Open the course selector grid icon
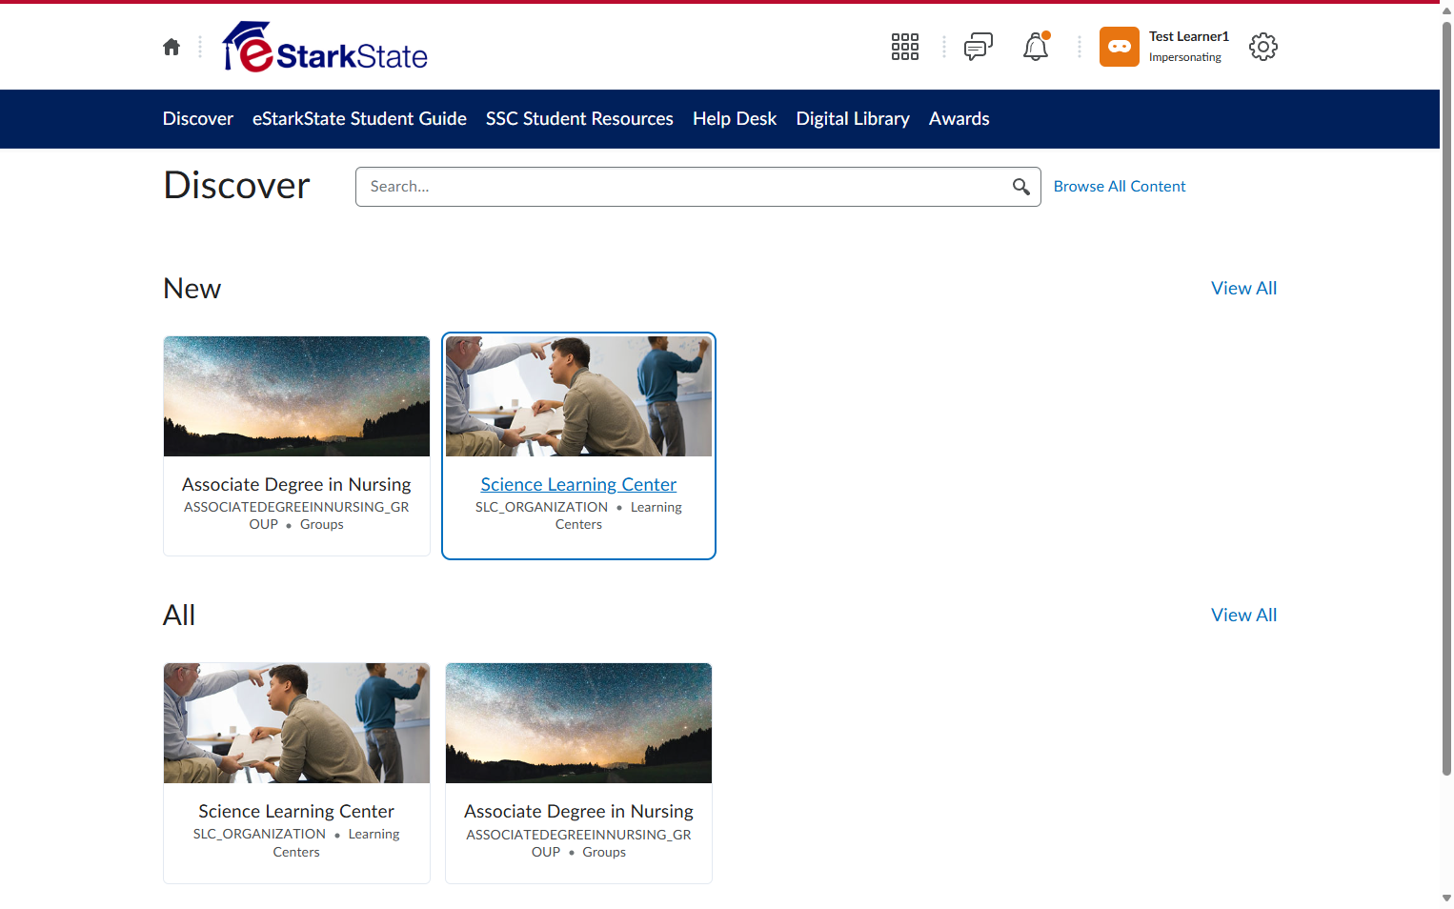The width and height of the screenshot is (1454, 909). [x=904, y=47]
